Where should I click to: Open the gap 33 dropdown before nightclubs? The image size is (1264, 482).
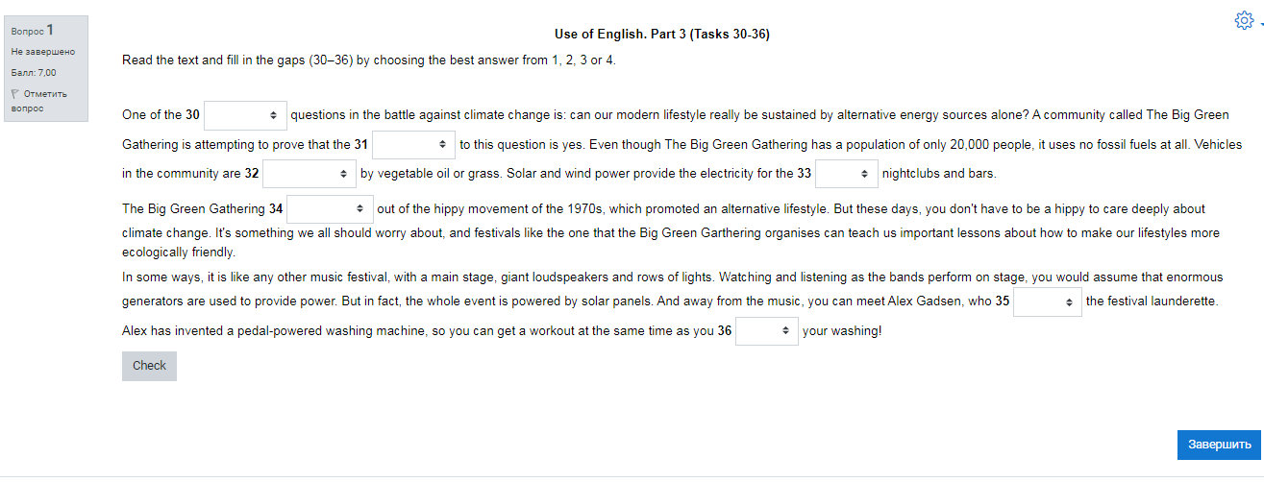[x=846, y=174]
